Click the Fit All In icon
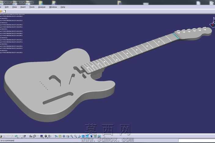 coord(60,136)
